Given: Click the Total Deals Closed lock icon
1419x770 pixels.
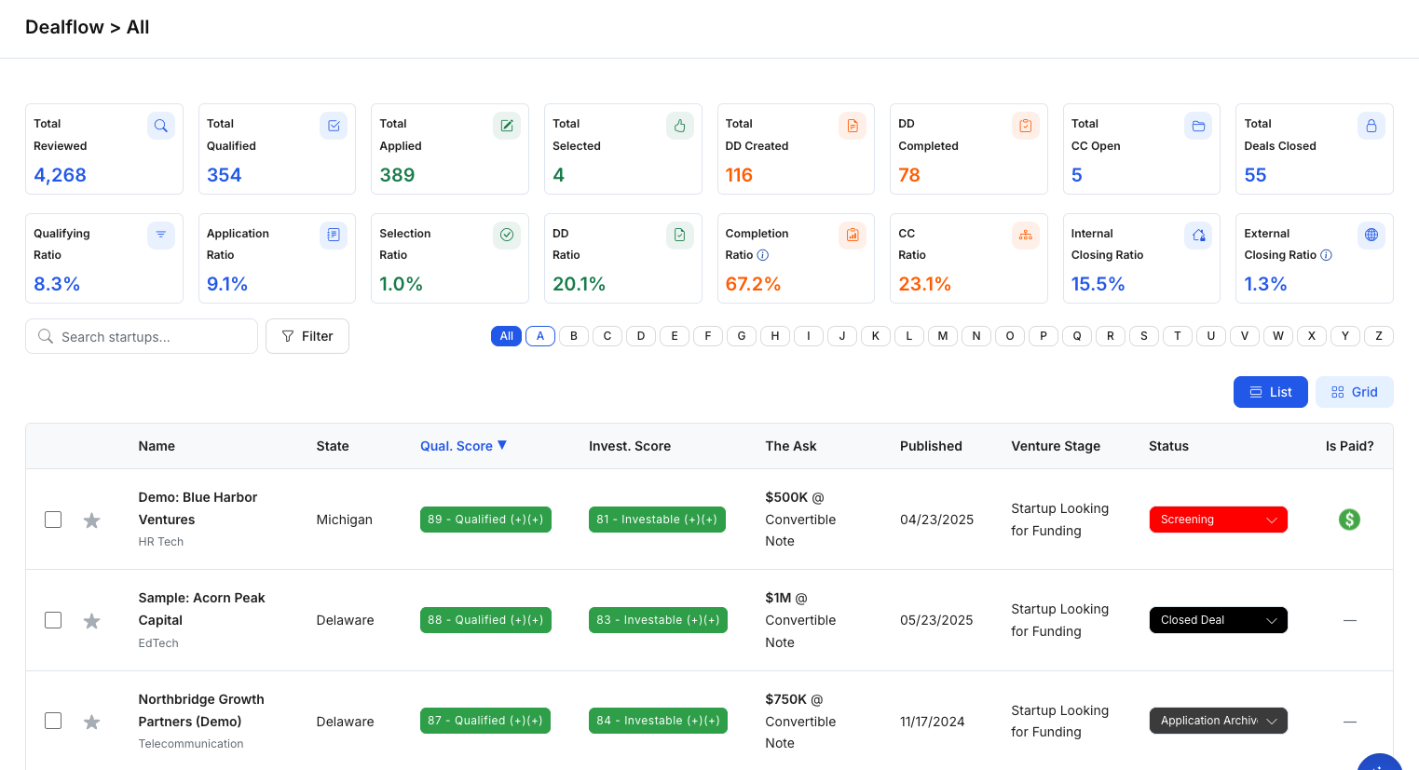Looking at the screenshot, I should 1371,126.
